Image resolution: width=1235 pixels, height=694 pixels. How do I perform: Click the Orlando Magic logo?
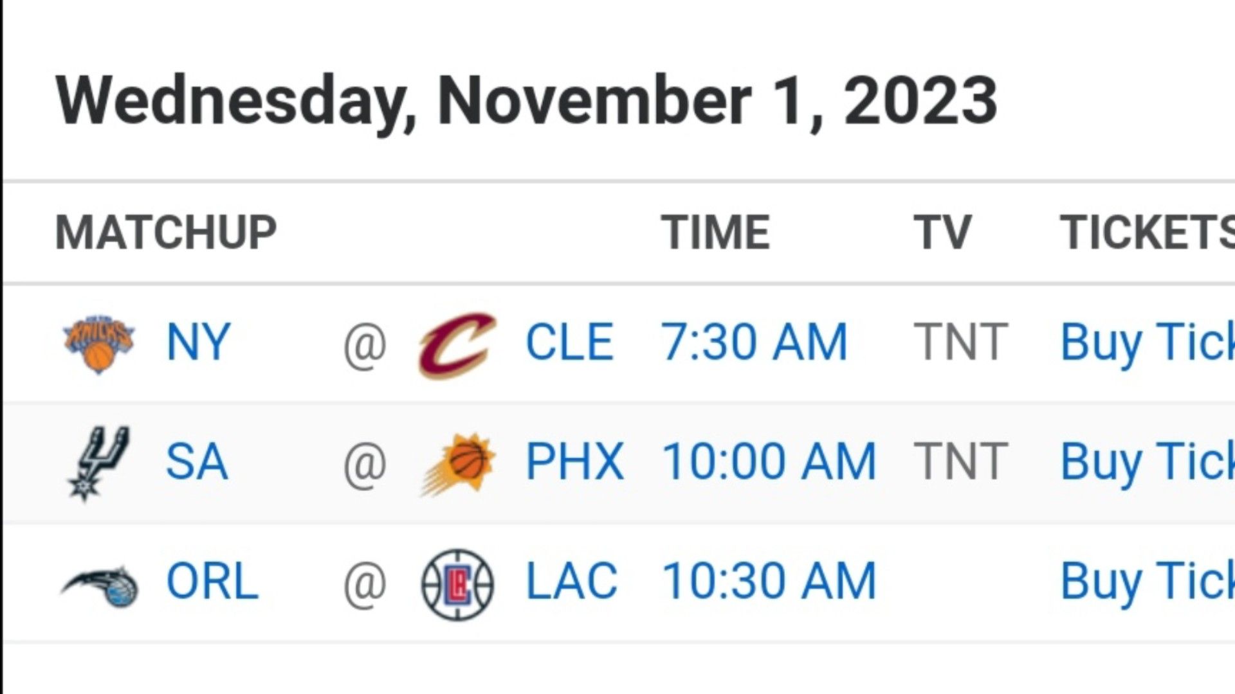(100, 585)
